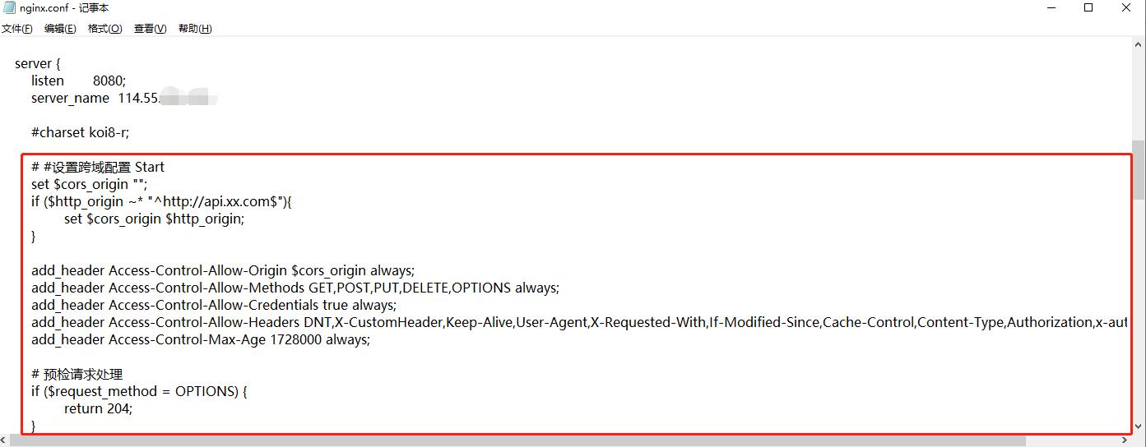
Task: Click the horizontal scrollbar left arrow
Action: pos(6,440)
